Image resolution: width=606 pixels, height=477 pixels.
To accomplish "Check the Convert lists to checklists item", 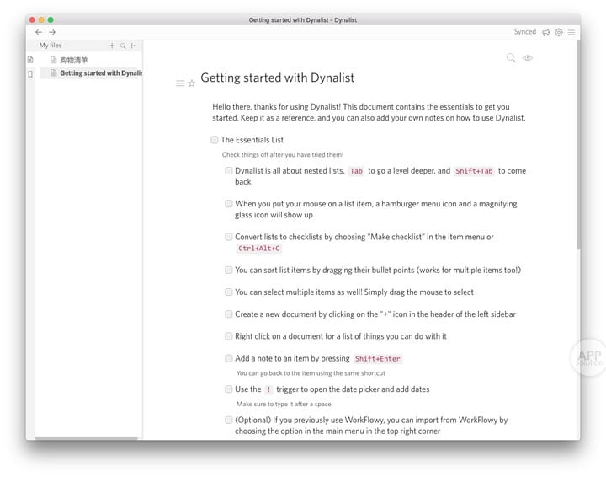I will point(228,237).
